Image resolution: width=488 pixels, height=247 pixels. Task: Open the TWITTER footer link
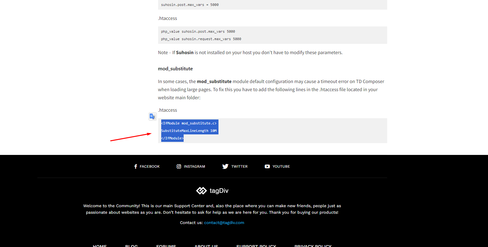point(239,166)
